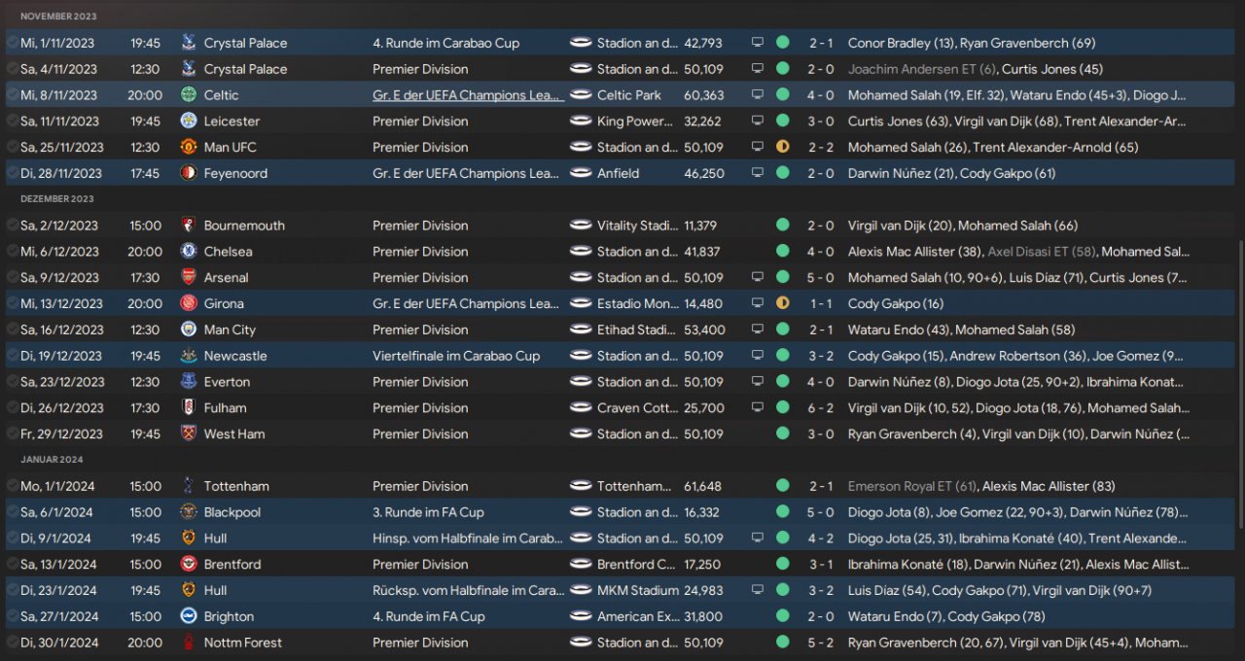1245x661 pixels.
Task: Click the Blackpool club badge
Action: pyautogui.click(x=189, y=512)
